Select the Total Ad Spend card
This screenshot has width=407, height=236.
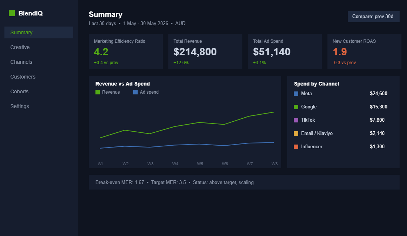(285, 52)
